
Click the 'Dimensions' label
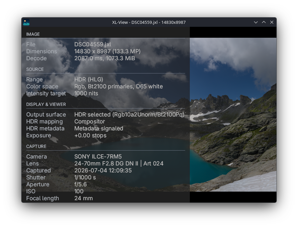click(x=41, y=51)
